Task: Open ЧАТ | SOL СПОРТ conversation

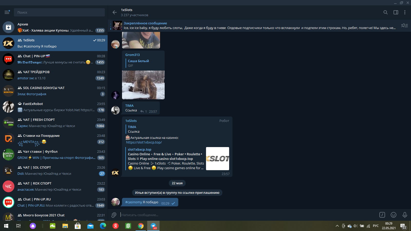Action: click(54, 170)
